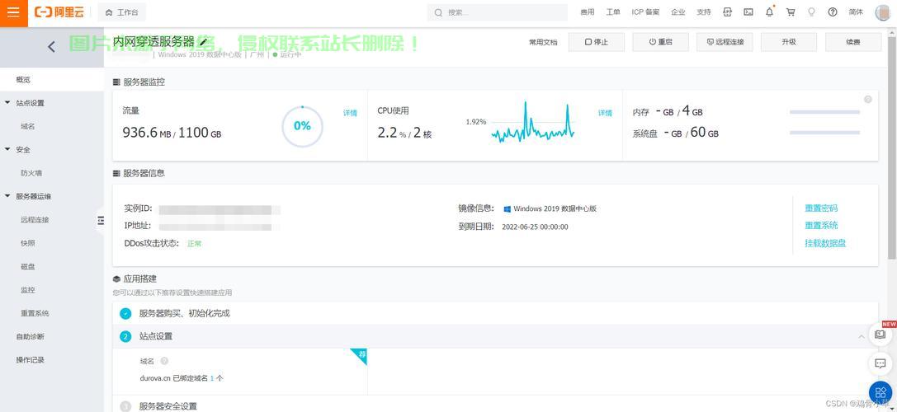Click the 重置密码 link
Image resolution: width=897 pixels, height=412 pixels.
(x=820, y=208)
